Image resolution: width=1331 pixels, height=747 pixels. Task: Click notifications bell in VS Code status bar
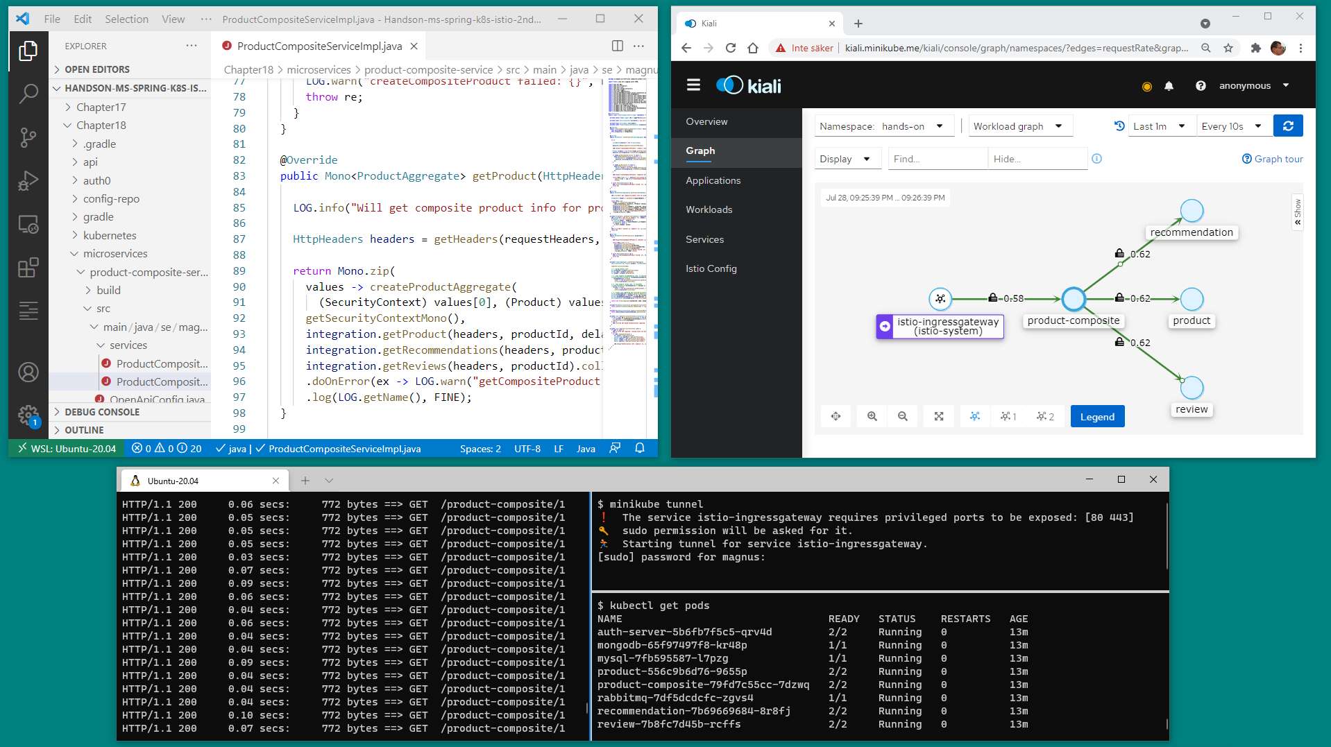[640, 448]
